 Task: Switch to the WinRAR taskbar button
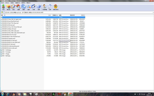coord(71,94)
